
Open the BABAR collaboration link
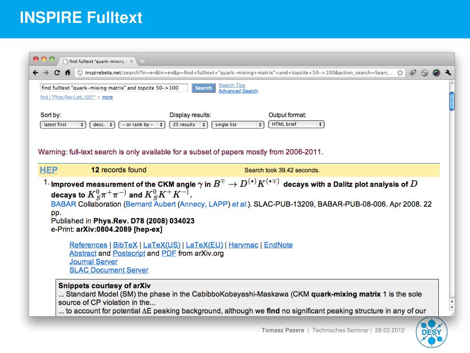63,204
